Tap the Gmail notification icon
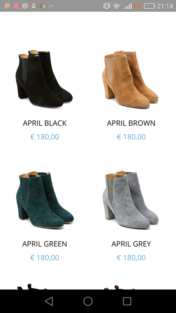The height and width of the screenshot is (313, 176). click(34, 6)
